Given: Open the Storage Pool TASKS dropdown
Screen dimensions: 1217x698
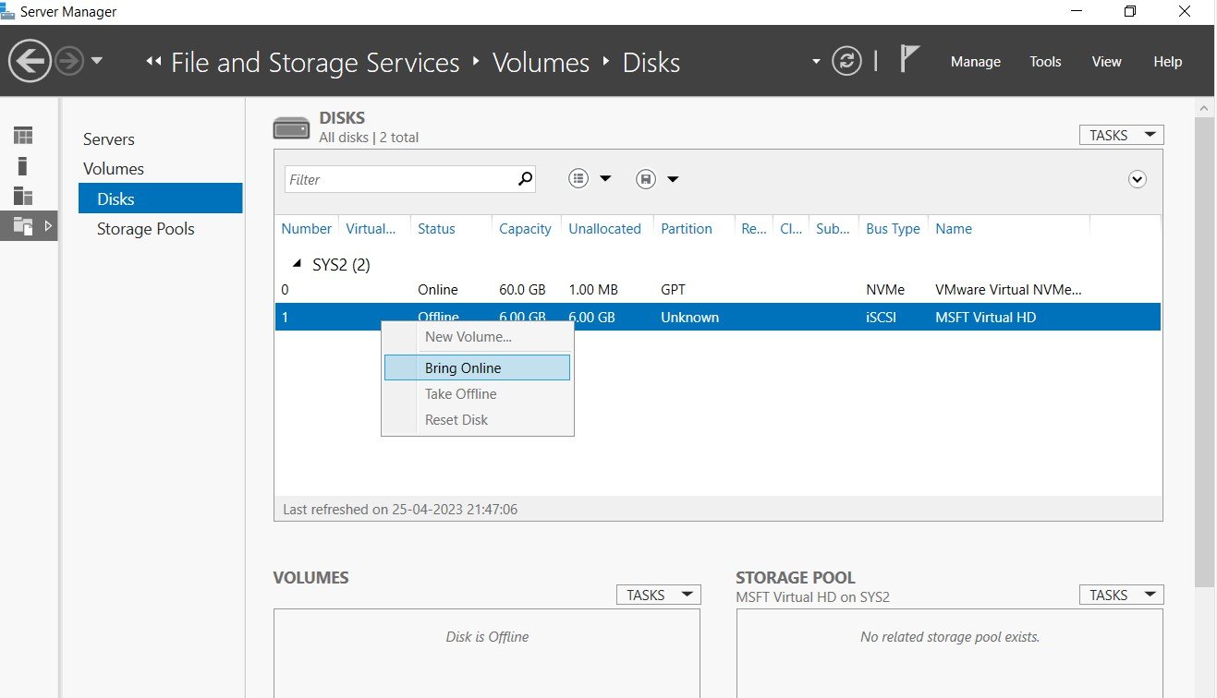Looking at the screenshot, I should (x=1121, y=595).
